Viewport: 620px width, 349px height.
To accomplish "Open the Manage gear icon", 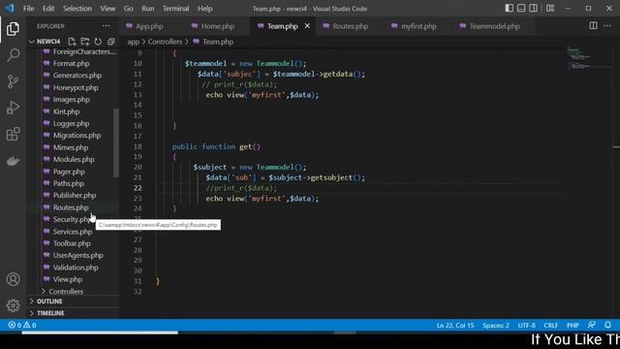I will [x=13, y=305].
